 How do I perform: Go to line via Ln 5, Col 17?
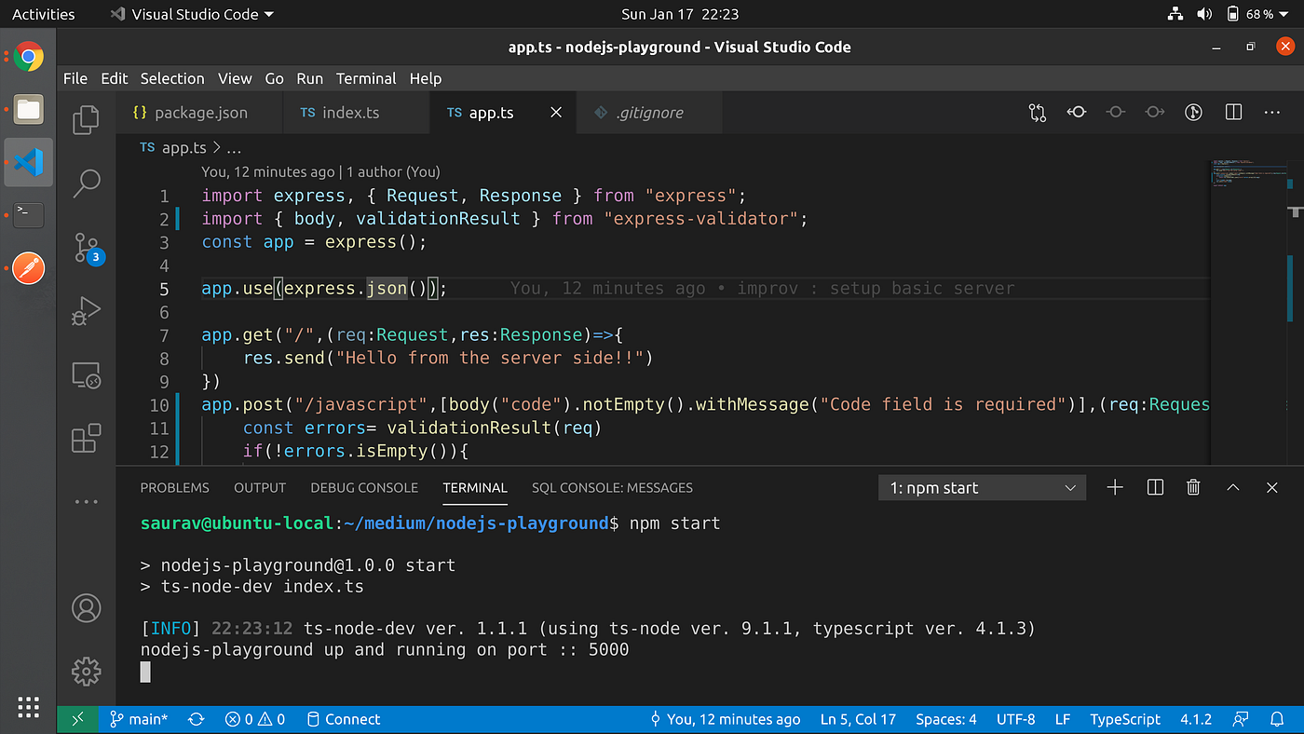858,719
